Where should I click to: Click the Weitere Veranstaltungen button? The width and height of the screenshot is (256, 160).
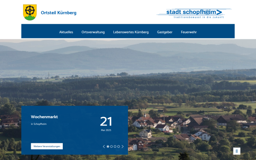pyautogui.click(x=47, y=146)
